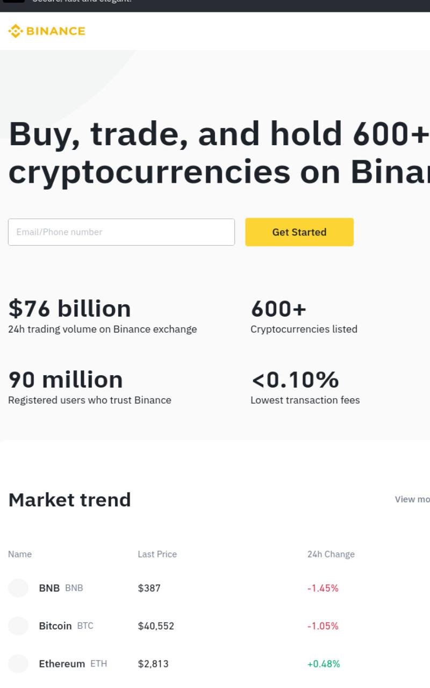The height and width of the screenshot is (688, 430).
Task: Click the Name column header
Action: pos(20,554)
